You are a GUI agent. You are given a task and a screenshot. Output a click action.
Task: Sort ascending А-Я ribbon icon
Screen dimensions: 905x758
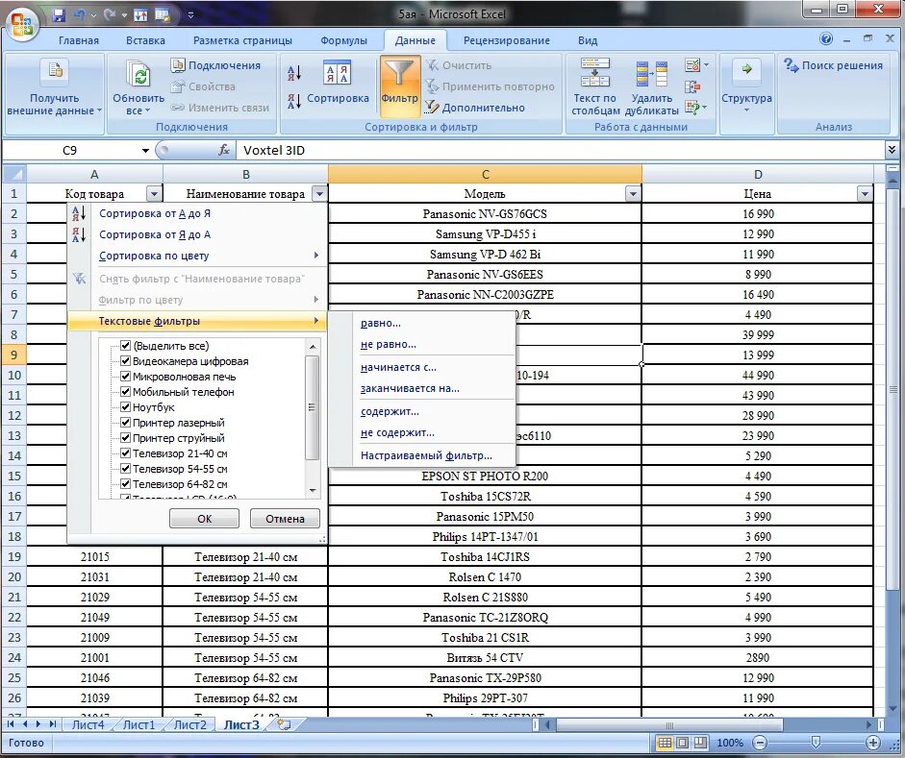(293, 73)
